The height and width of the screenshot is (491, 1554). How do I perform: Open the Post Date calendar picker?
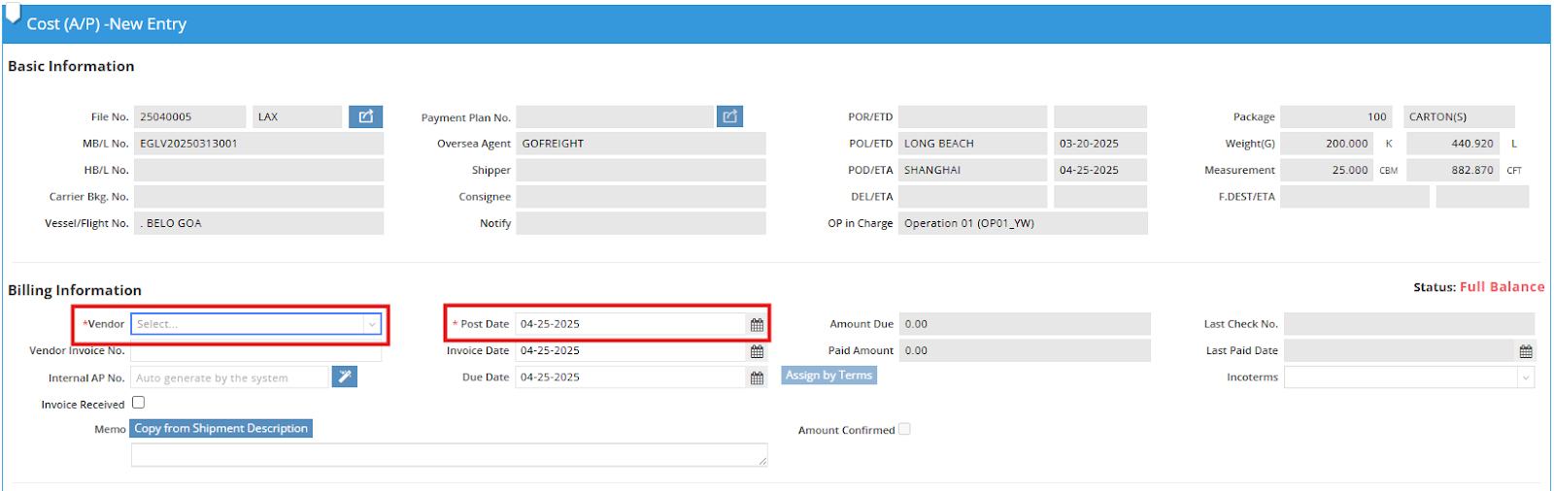click(x=757, y=325)
